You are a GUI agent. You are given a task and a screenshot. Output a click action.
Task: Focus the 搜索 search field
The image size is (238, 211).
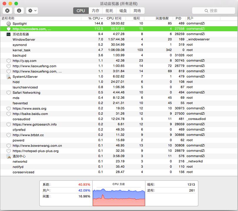pos(214,11)
